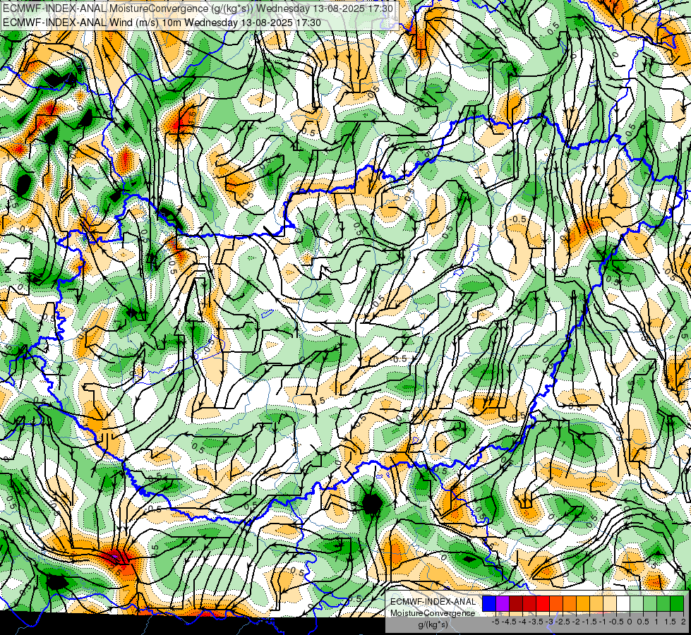Click the '-2.5' legend scale value
This screenshot has height=635, width=691.
pyautogui.click(x=563, y=622)
